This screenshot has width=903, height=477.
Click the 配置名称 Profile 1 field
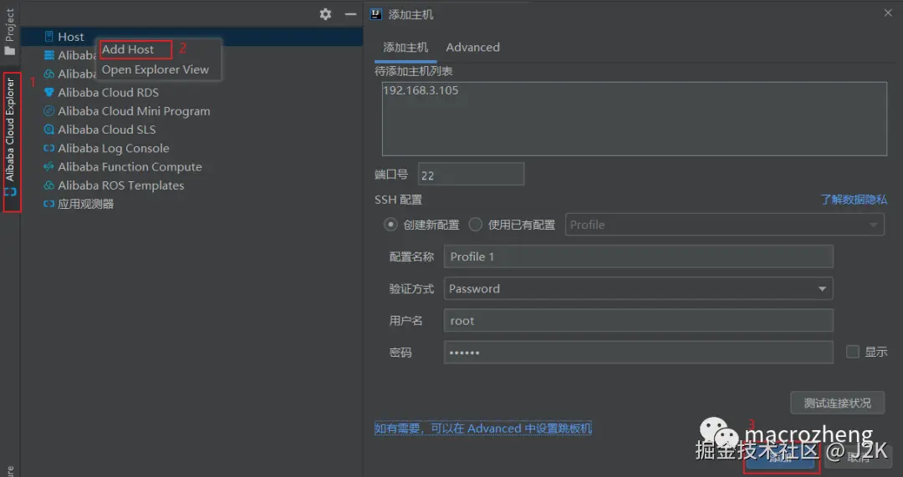tap(638, 256)
